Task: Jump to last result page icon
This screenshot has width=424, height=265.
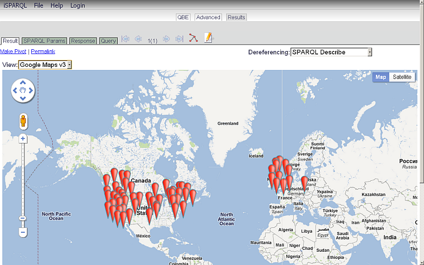Action: (x=179, y=39)
